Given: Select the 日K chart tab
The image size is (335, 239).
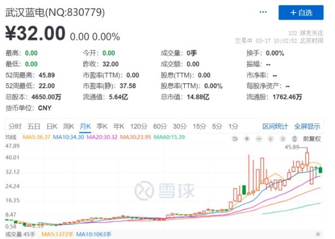Looking at the screenshot, I should pyautogui.click(x=52, y=126).
